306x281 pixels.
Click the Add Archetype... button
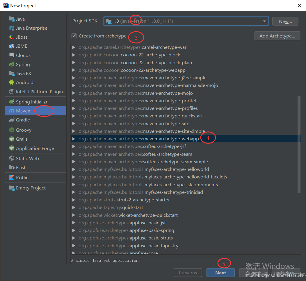277,36
